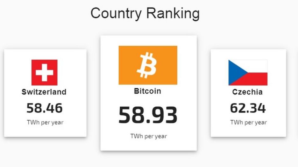Click the Czechia flag icon
The height and width of the screenshot is (167, 298).
pyautogui.click(x=248, y=72)
